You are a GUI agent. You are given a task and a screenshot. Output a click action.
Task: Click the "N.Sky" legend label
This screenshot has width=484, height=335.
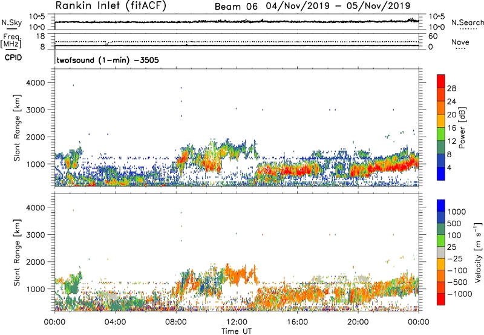[x=11, y=22]
